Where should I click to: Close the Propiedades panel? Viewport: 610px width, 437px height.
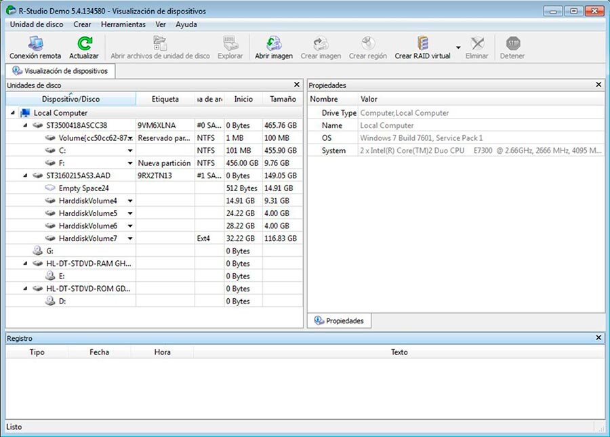click(x=598, y=85)
